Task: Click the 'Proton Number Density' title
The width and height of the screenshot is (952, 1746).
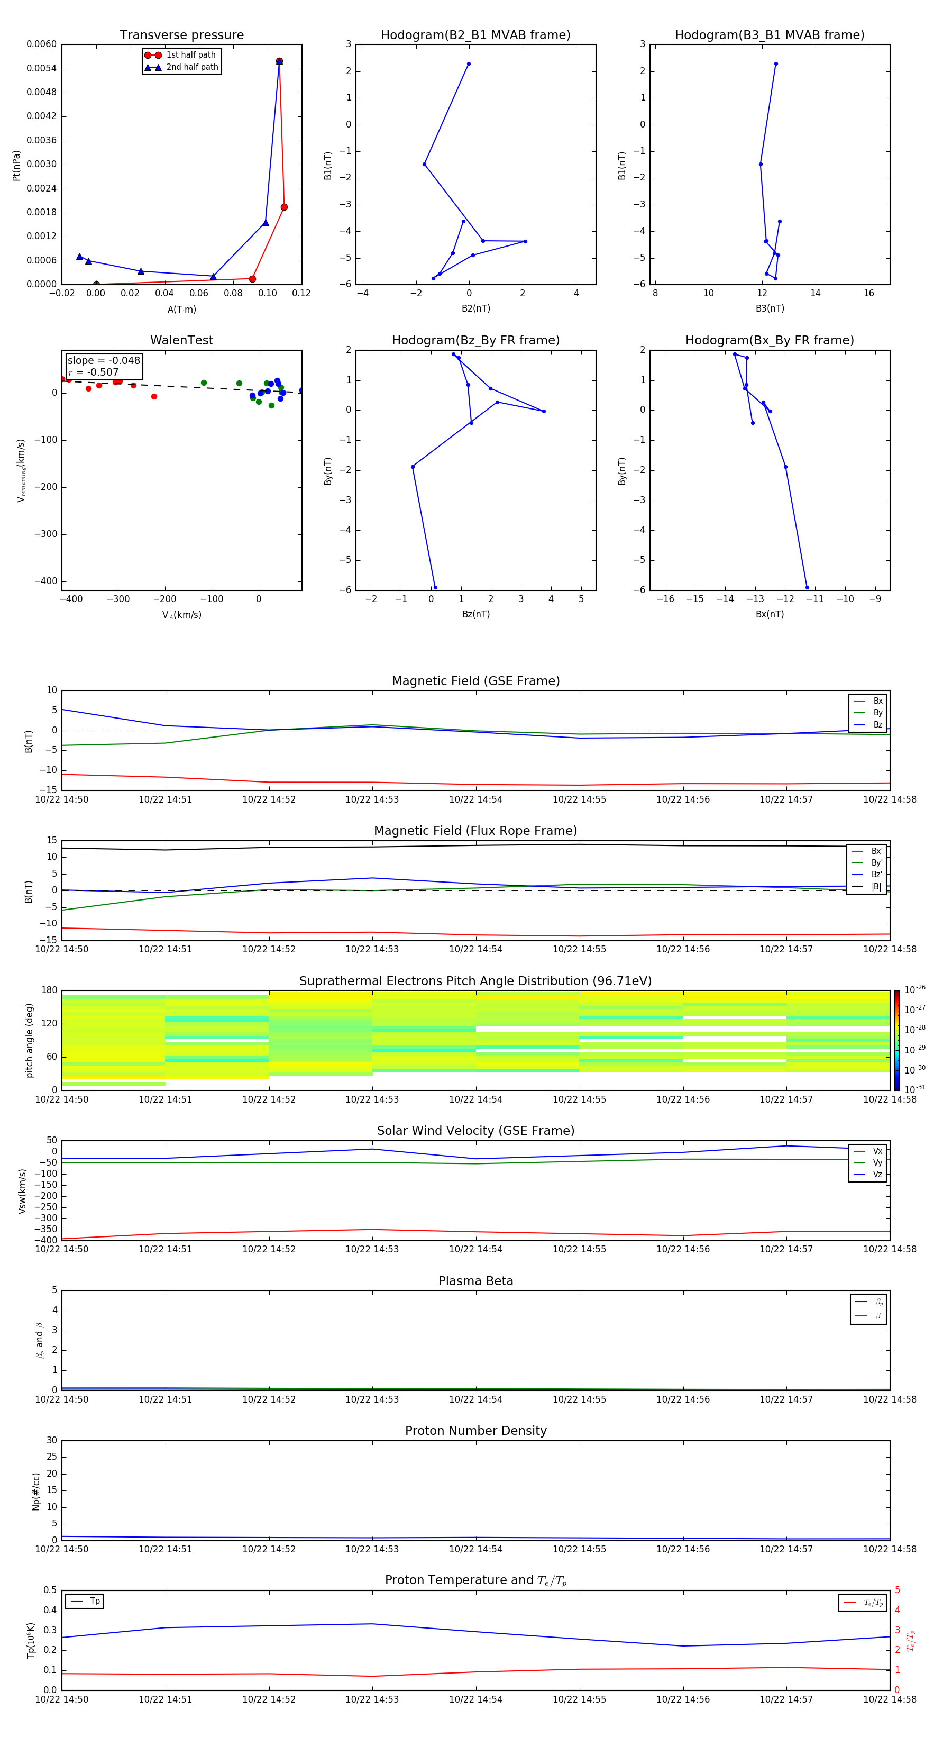Action: (475, 1431)
